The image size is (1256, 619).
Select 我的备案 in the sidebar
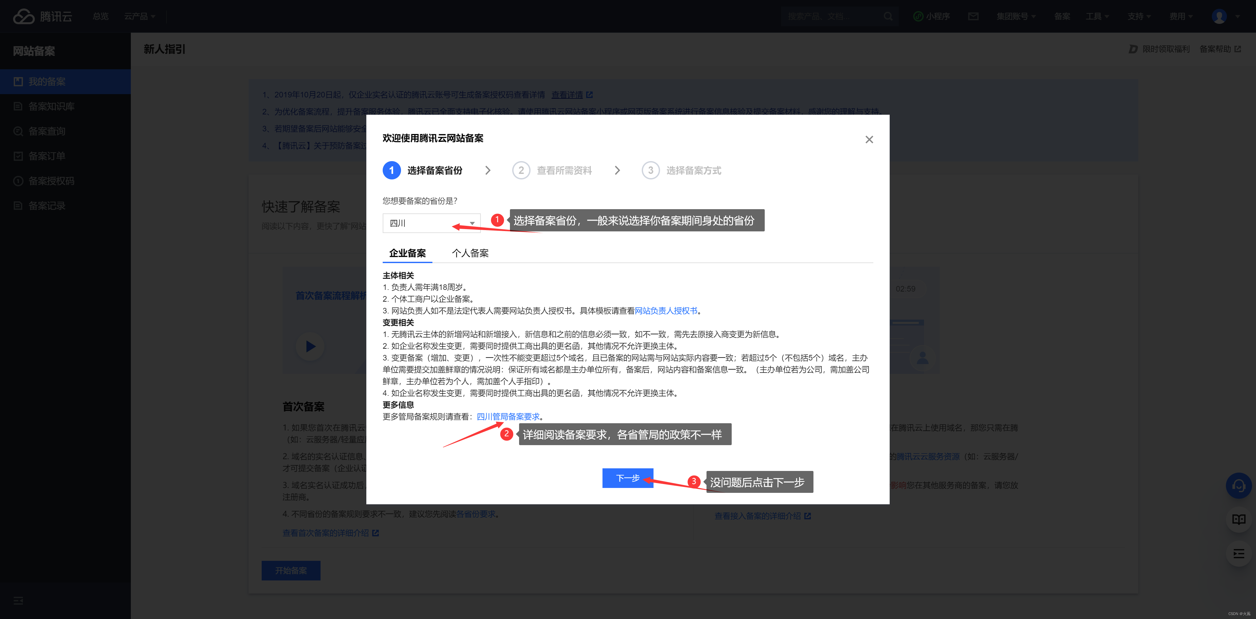(x=65, y=81)
